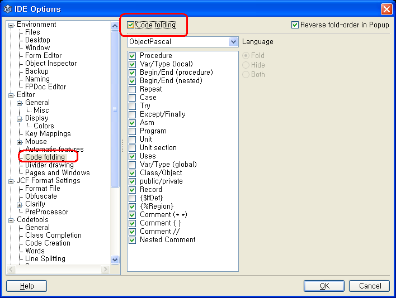Toggle the Uses checkbox
Screen dimensions: 396x298
[x=132, y=156]
